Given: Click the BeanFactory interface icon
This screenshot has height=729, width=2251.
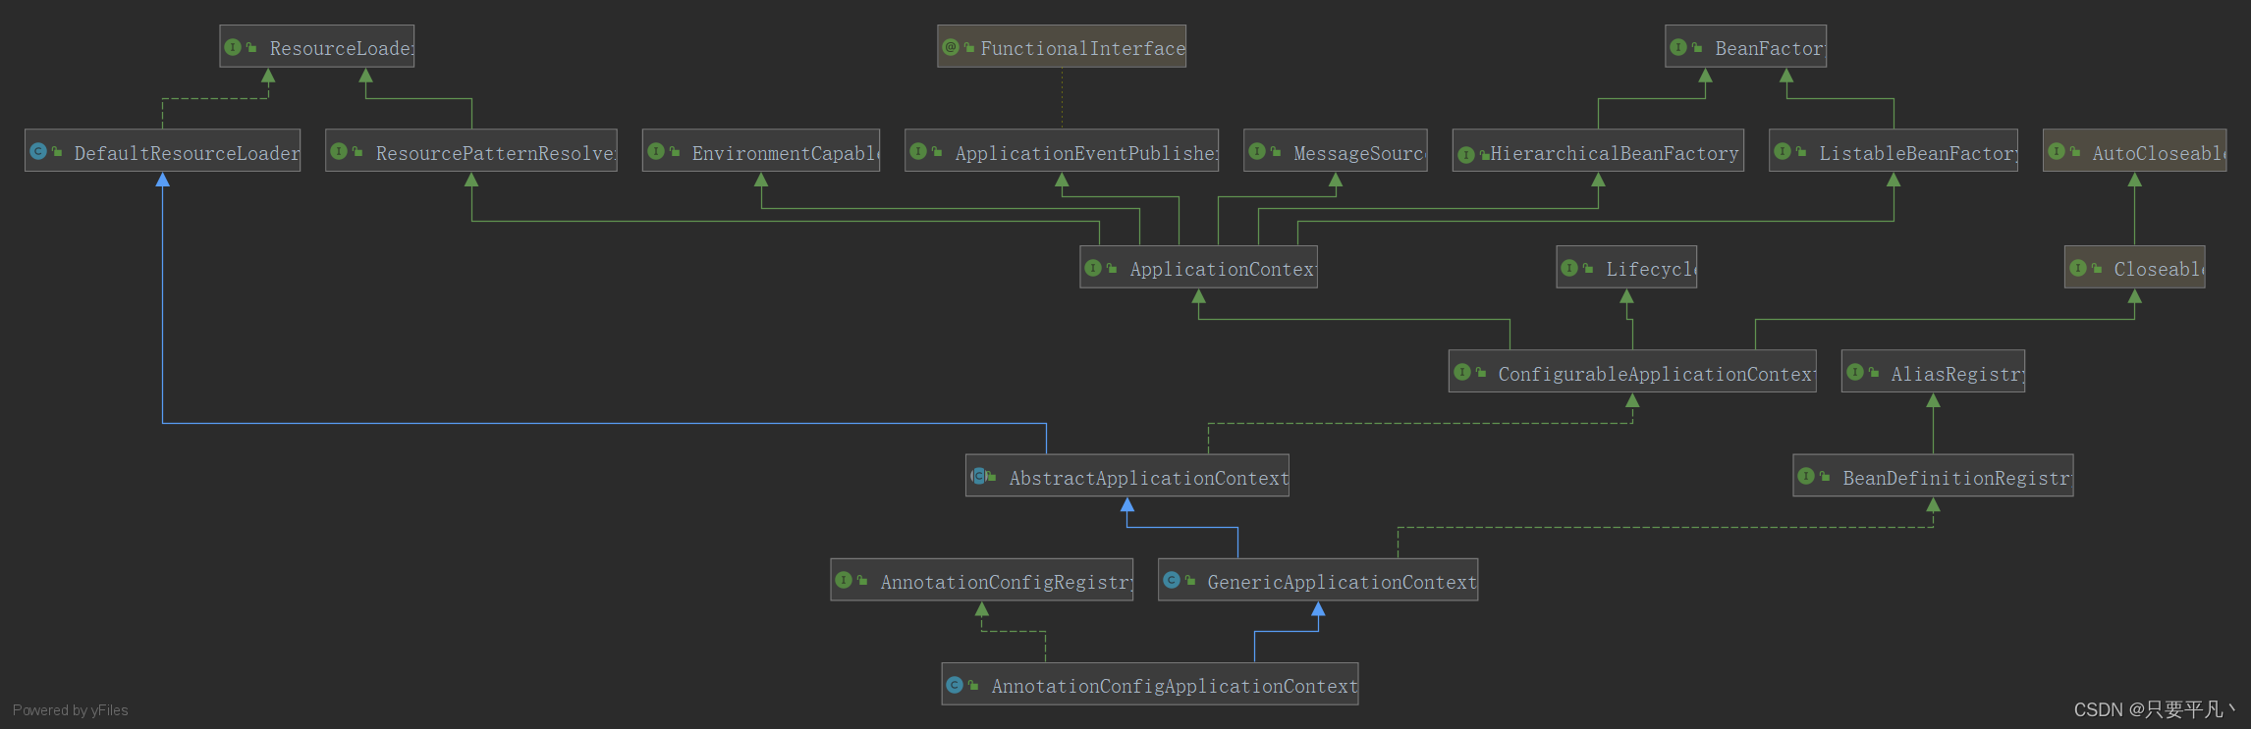Looking at the screenshot, I should click(1678, 47).
